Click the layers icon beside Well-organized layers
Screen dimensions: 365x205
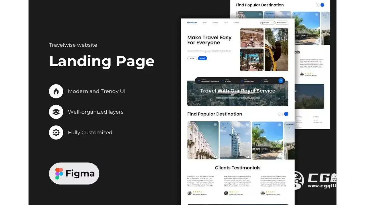(56, 112)
